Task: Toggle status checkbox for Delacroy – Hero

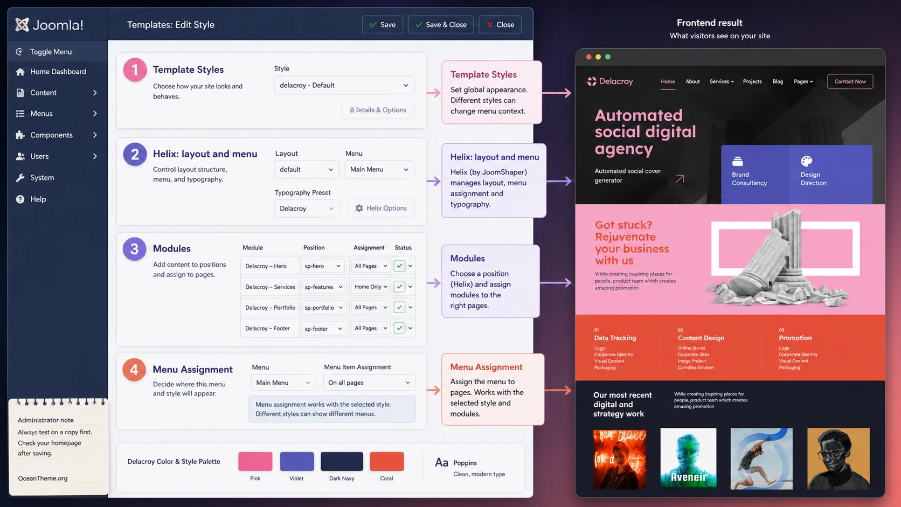Action: (x=399, y=266)
